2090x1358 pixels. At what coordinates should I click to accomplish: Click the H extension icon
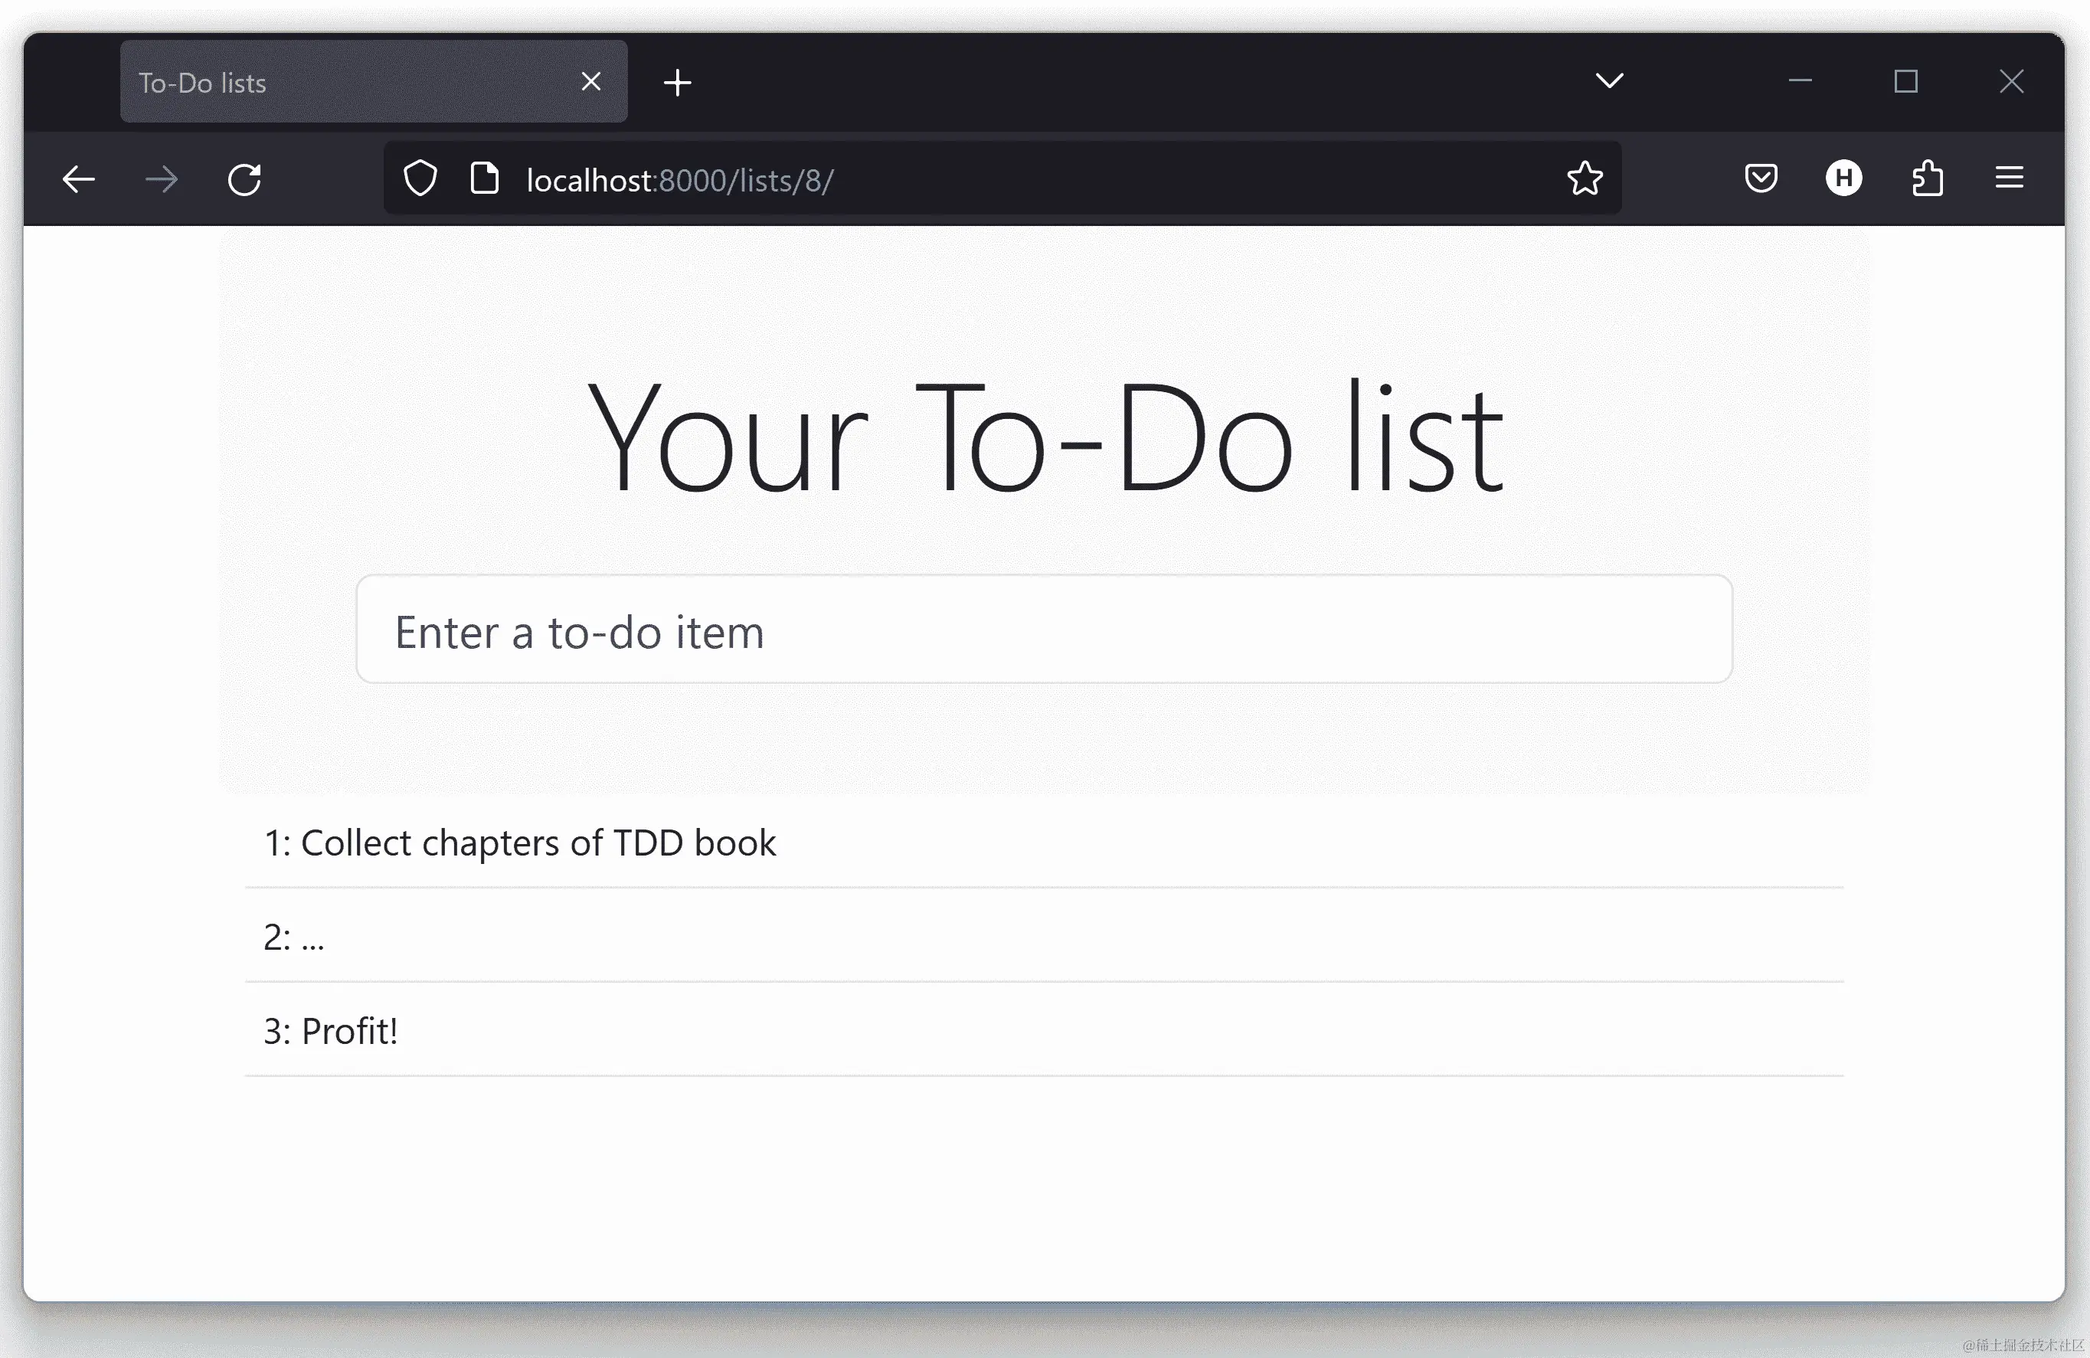1843,178
